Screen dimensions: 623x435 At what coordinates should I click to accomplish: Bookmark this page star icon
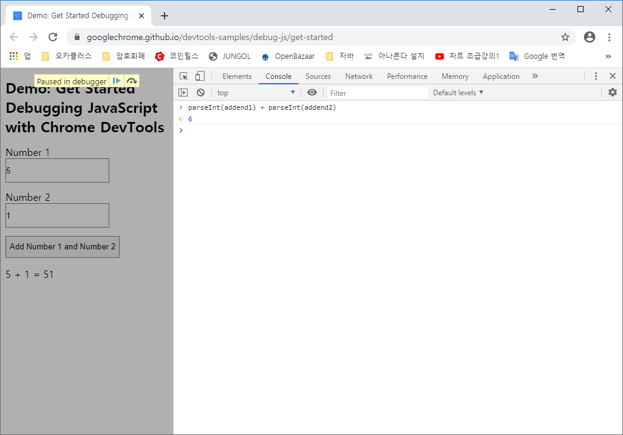pyautogui.click(x=565, y=37)
